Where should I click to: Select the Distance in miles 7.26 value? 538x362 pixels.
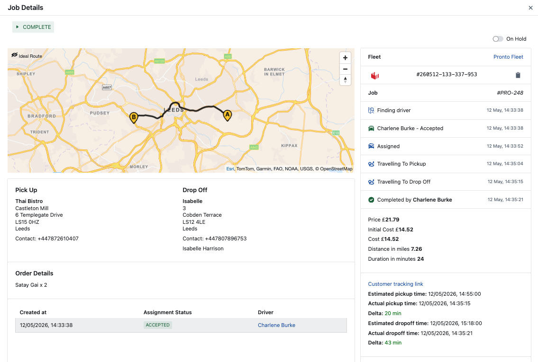pyautogui.click(x=417, y=249)
